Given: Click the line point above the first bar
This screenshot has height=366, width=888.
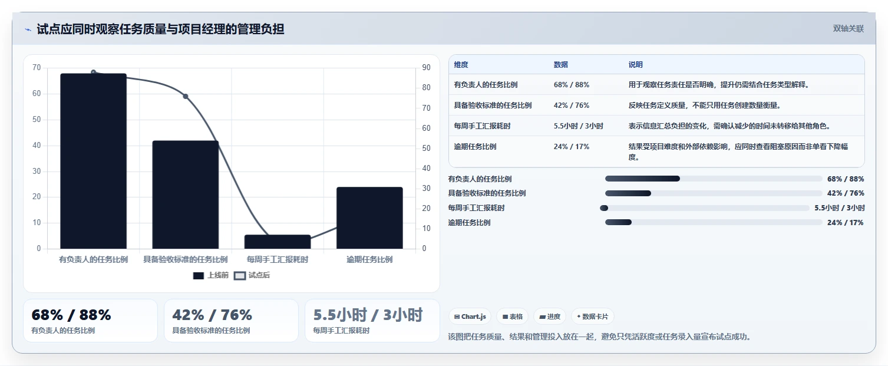Looking at the screenshot, I should click(94, 72).
